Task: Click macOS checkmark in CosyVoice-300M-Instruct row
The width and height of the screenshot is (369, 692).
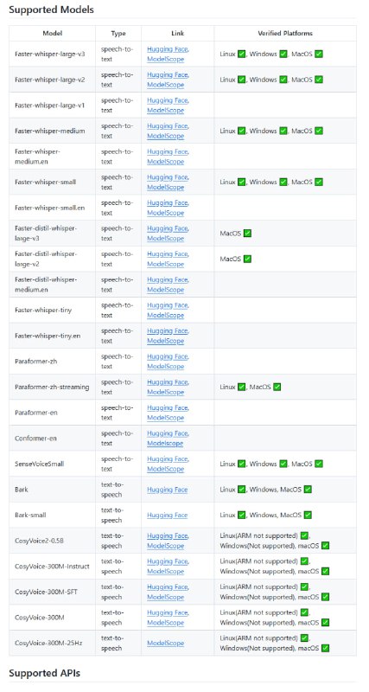Action: (325, 572)
